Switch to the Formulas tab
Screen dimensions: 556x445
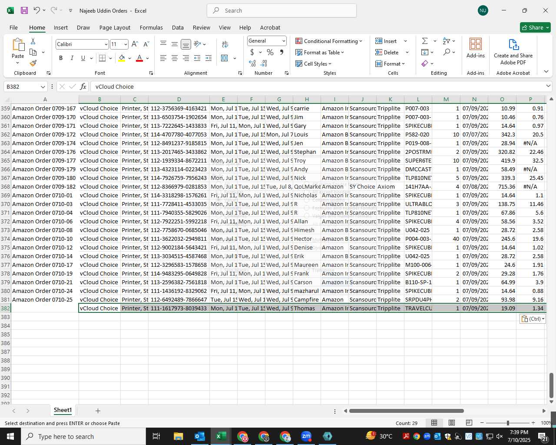tap(151, 27)
